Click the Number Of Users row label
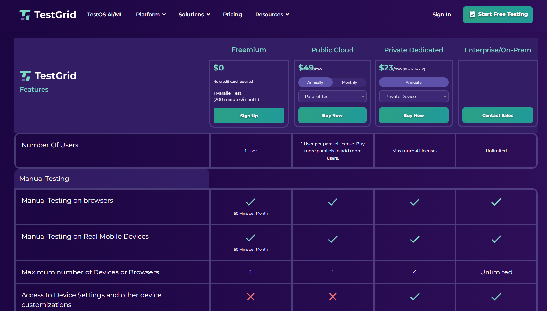The height and width of the screenshot is (311, 547). click(x=50, y=145)
